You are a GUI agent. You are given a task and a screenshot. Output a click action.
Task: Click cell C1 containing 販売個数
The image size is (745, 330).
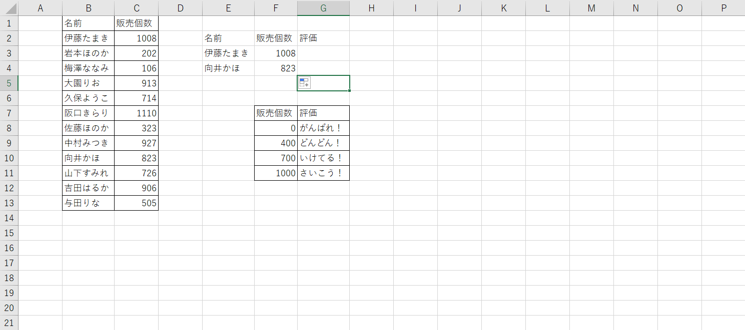pos(136,23)
